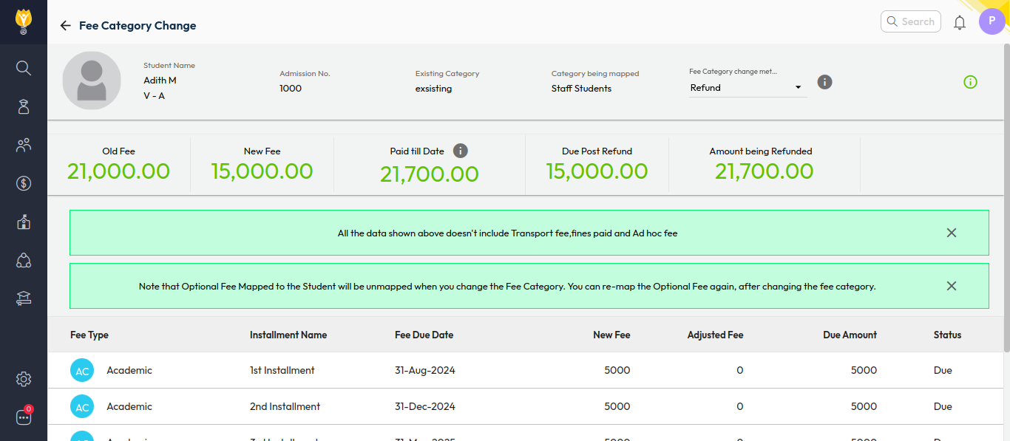
Task: Click the Search field in header
Action: coord(911,21)
